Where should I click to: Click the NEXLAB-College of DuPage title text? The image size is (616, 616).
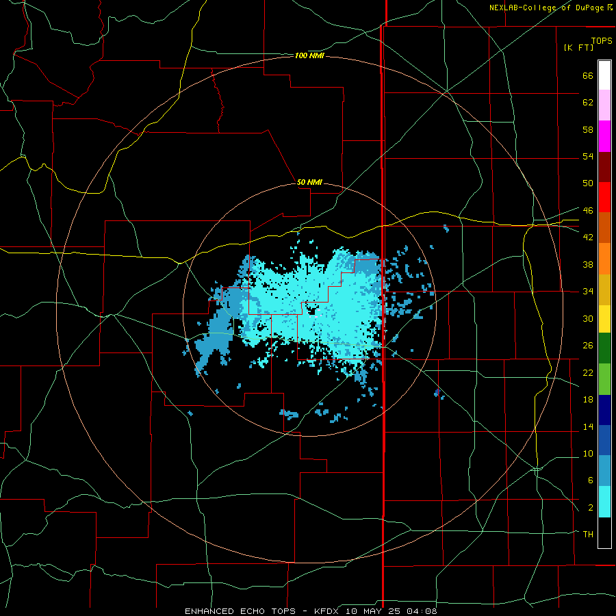tap(546, 8)
